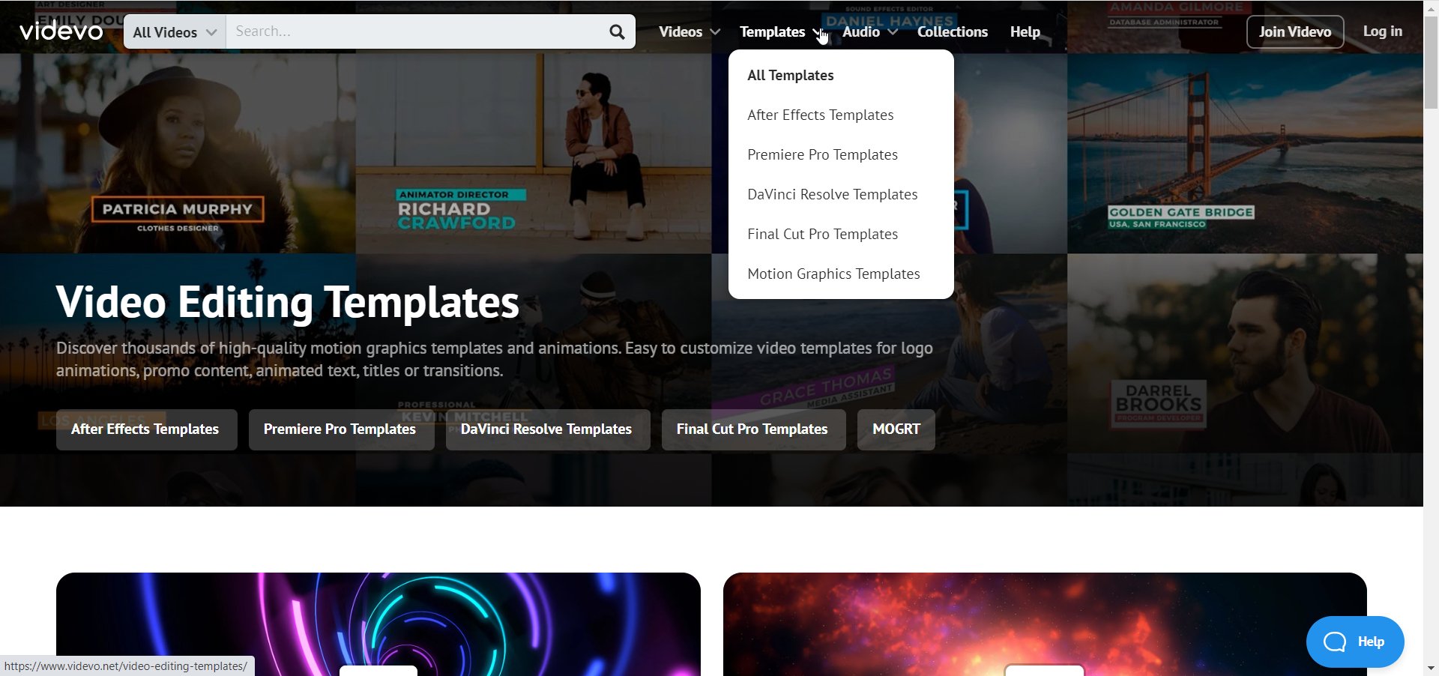Choose After Effects Templates menu entry
1439x676 pixels.
[x=820, y=115]
